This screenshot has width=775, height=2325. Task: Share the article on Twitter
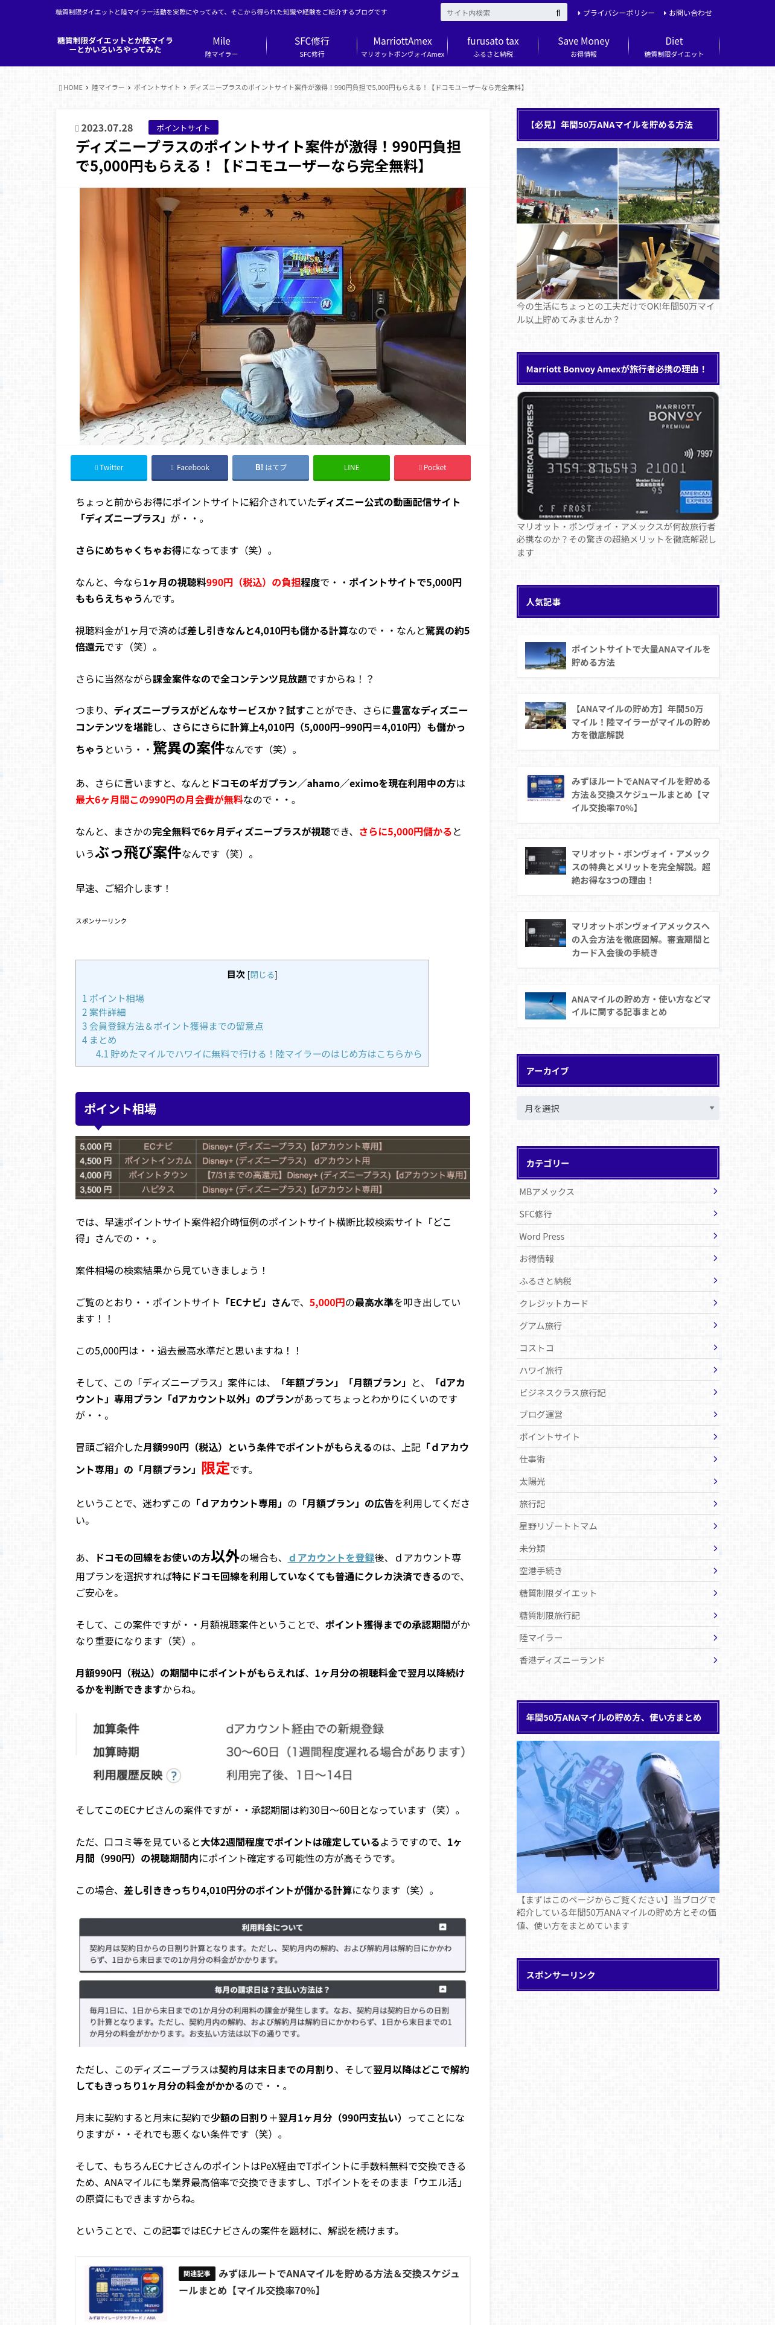pyautogui.click(x=108, y=468)
